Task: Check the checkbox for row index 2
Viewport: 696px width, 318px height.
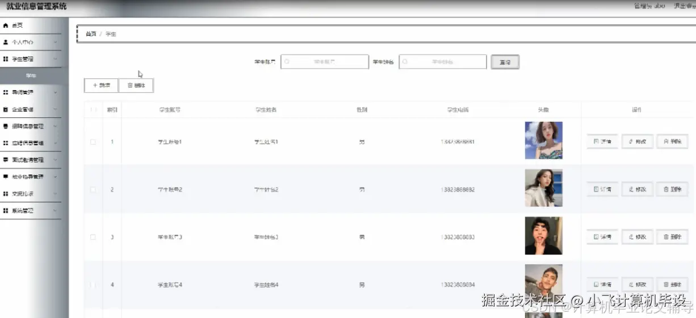Action: click(x=93, y=189)
